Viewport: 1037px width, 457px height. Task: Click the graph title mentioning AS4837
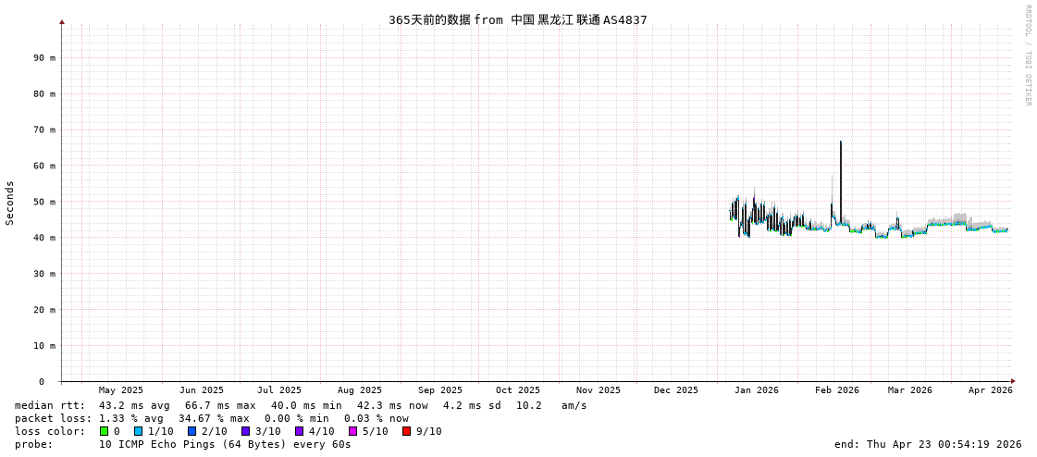click(x=517, y=19)
